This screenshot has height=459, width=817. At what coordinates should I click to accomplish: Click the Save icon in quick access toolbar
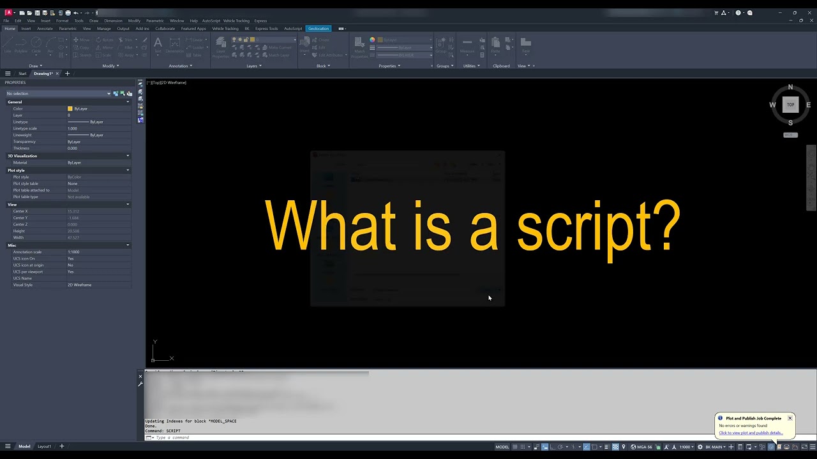click(x=37, y=13)
